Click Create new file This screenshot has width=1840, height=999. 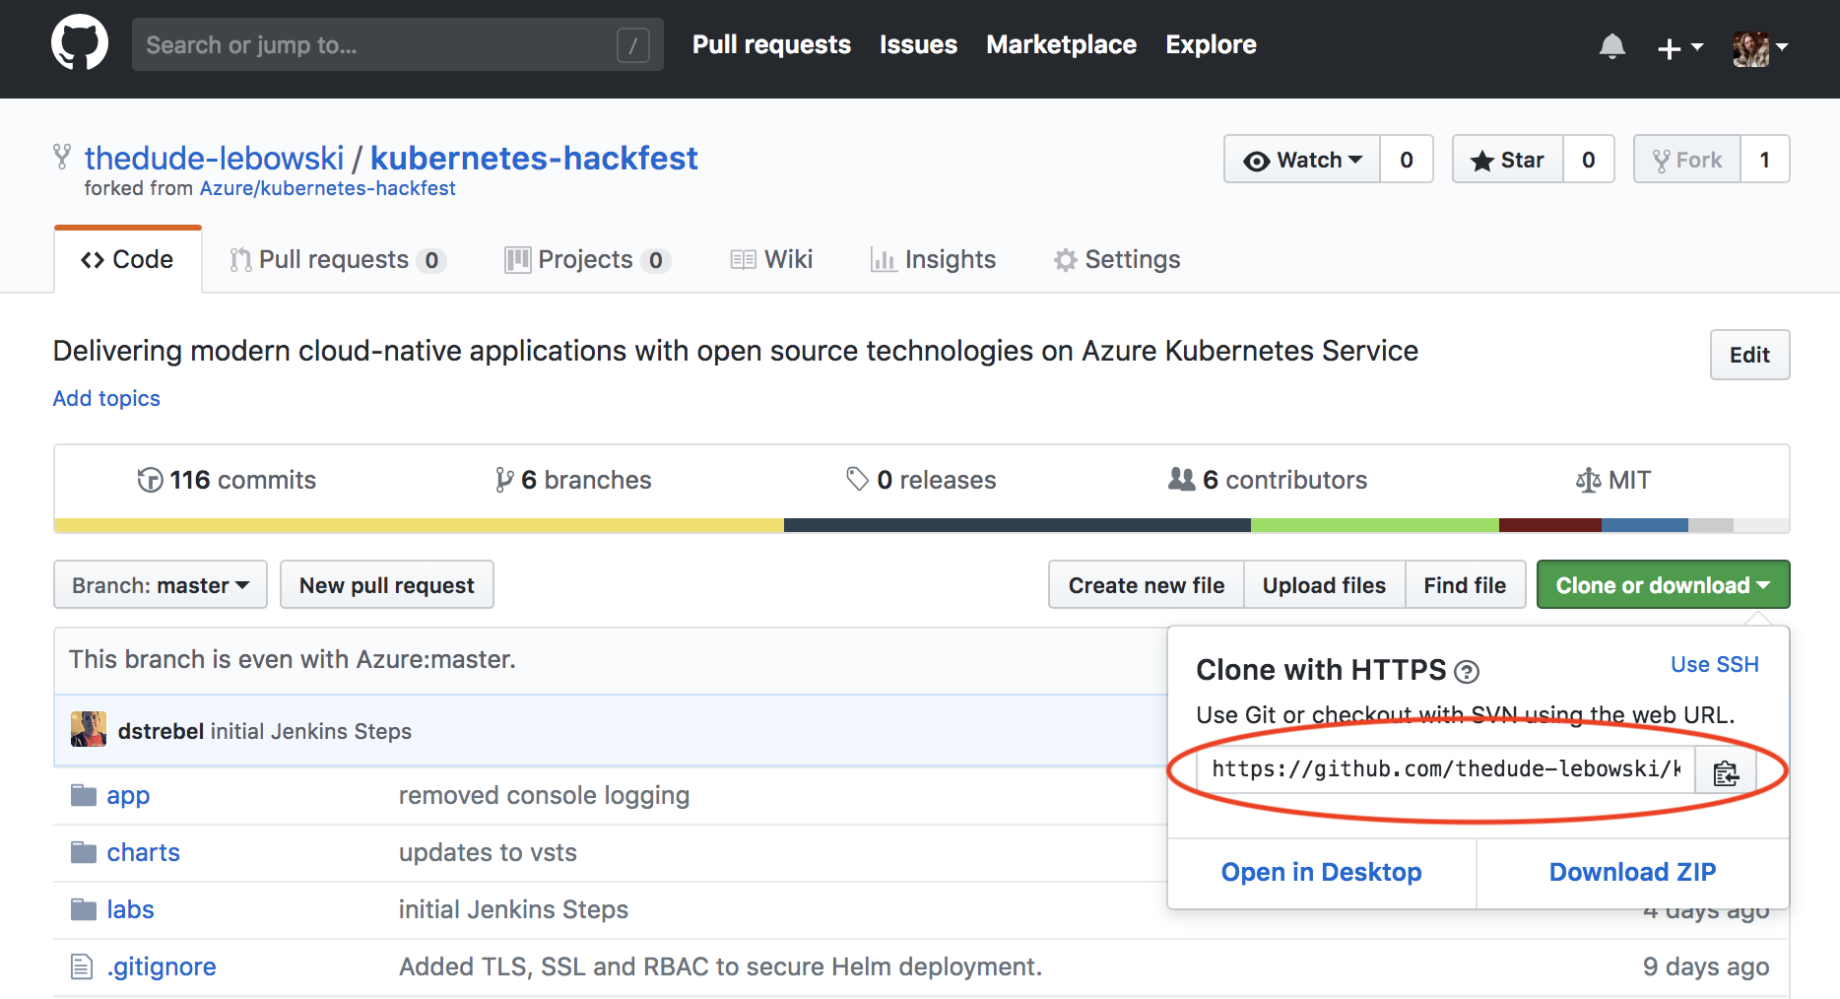1147,585
